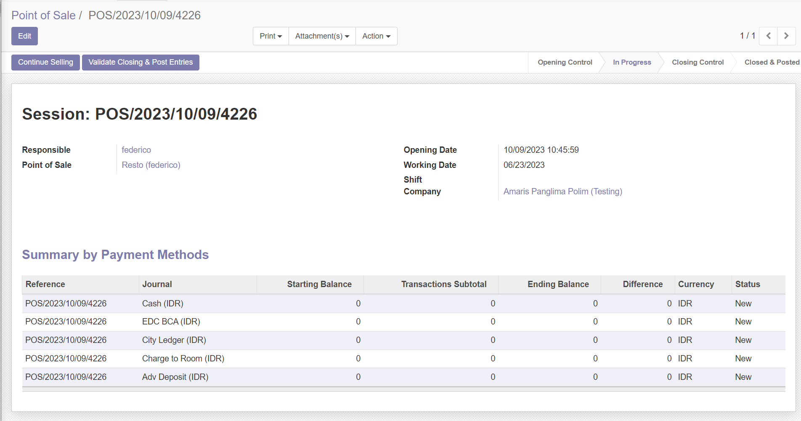Sort by Status column header

(x=759, y=284)
